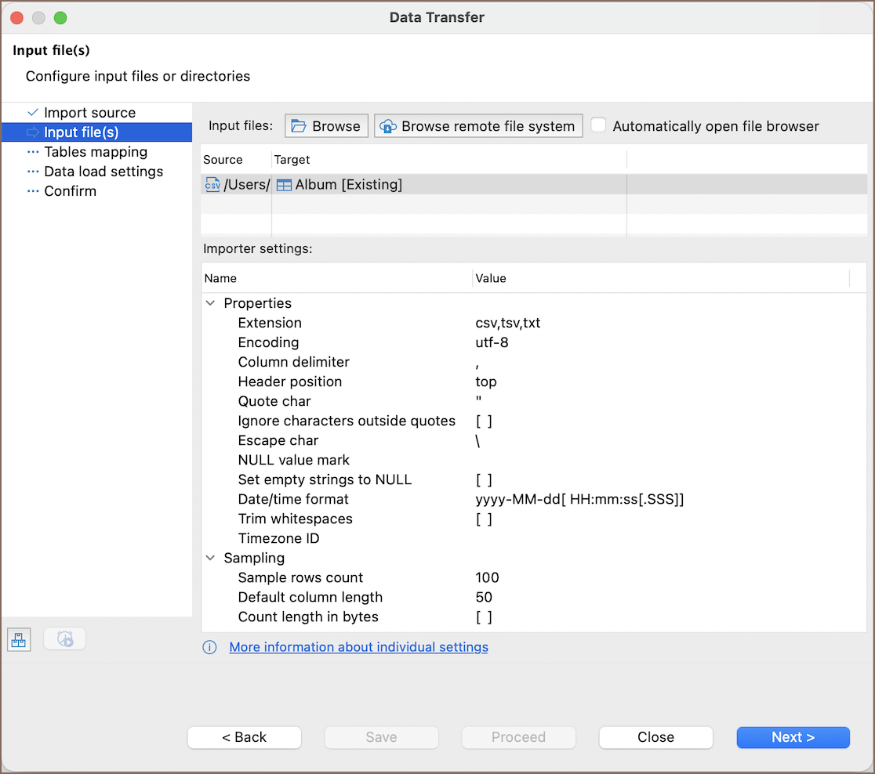Toggle Set empty strings to NULL value

484,479
